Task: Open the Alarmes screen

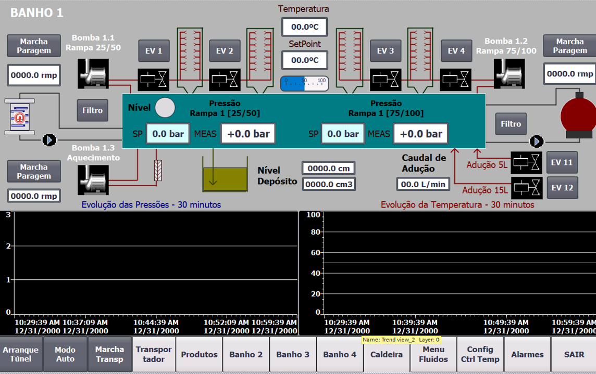Action: (527, 355)
